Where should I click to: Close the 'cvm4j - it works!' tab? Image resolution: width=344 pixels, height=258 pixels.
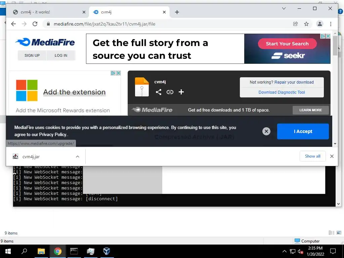(x=84, y=12)
